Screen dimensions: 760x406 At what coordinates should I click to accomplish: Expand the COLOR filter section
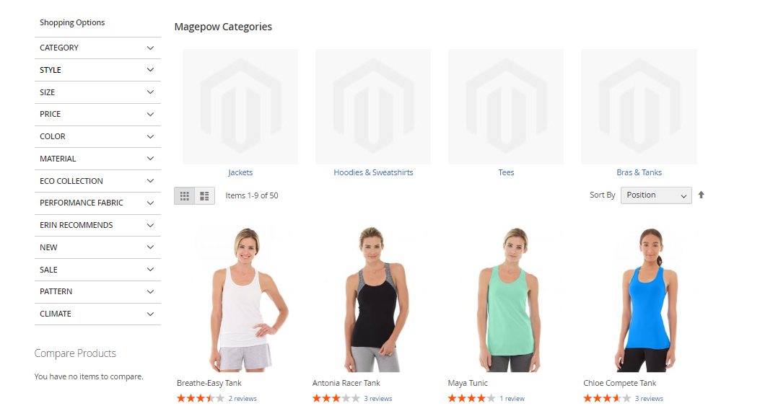[97, 136]
